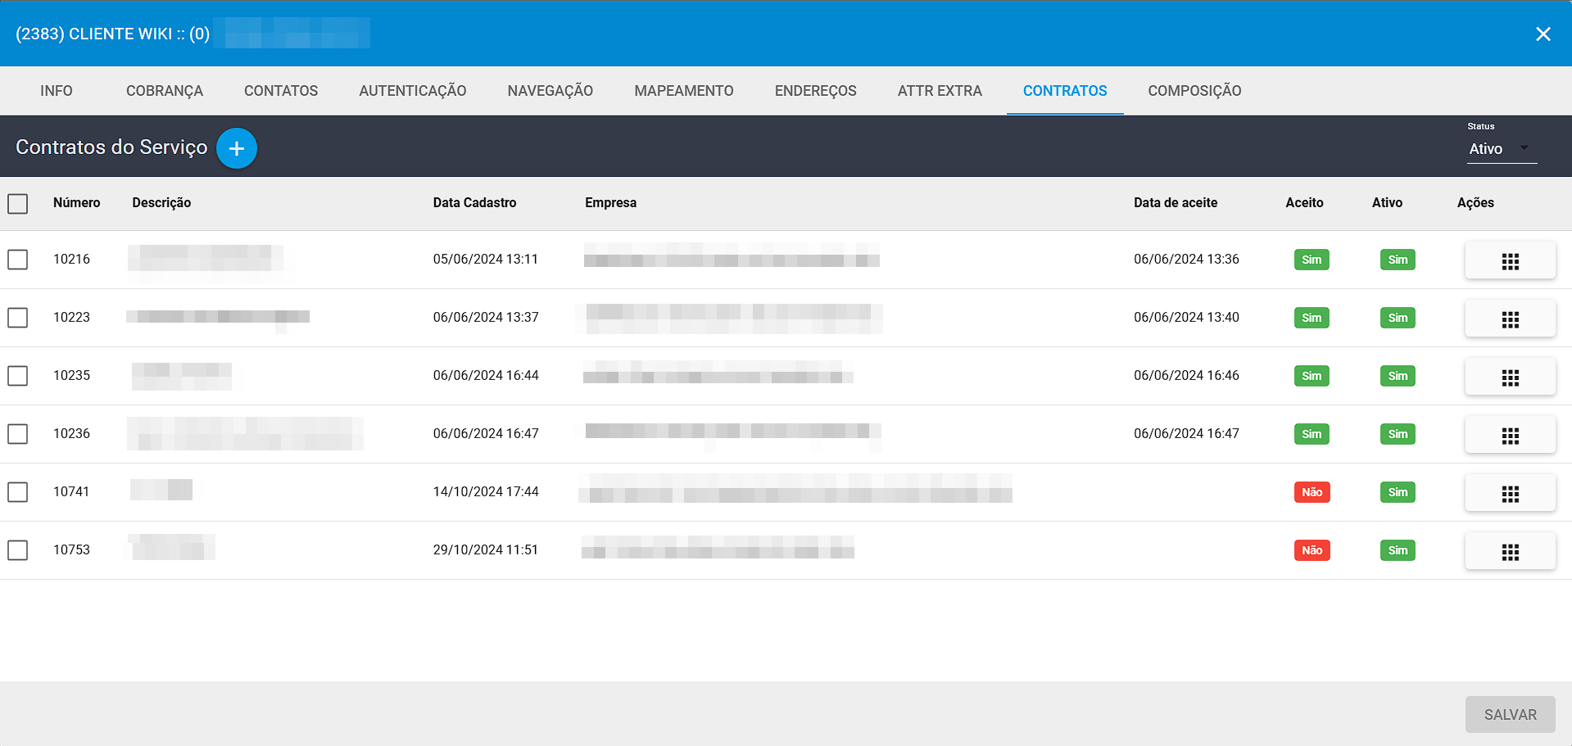Screen dimensions: 1572x746
Task: Open actions grid for contract 10753
Action: (1510, 551)
